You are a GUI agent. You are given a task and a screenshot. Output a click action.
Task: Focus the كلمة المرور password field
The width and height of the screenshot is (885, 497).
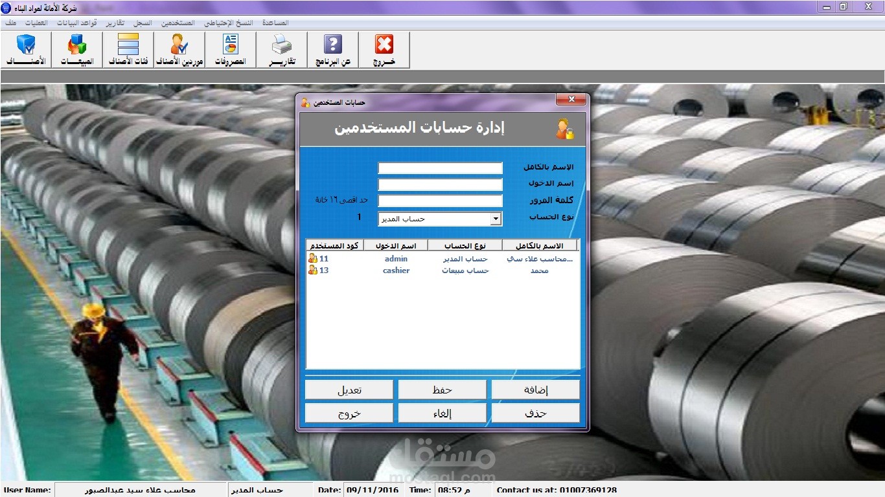click(441, 201)
